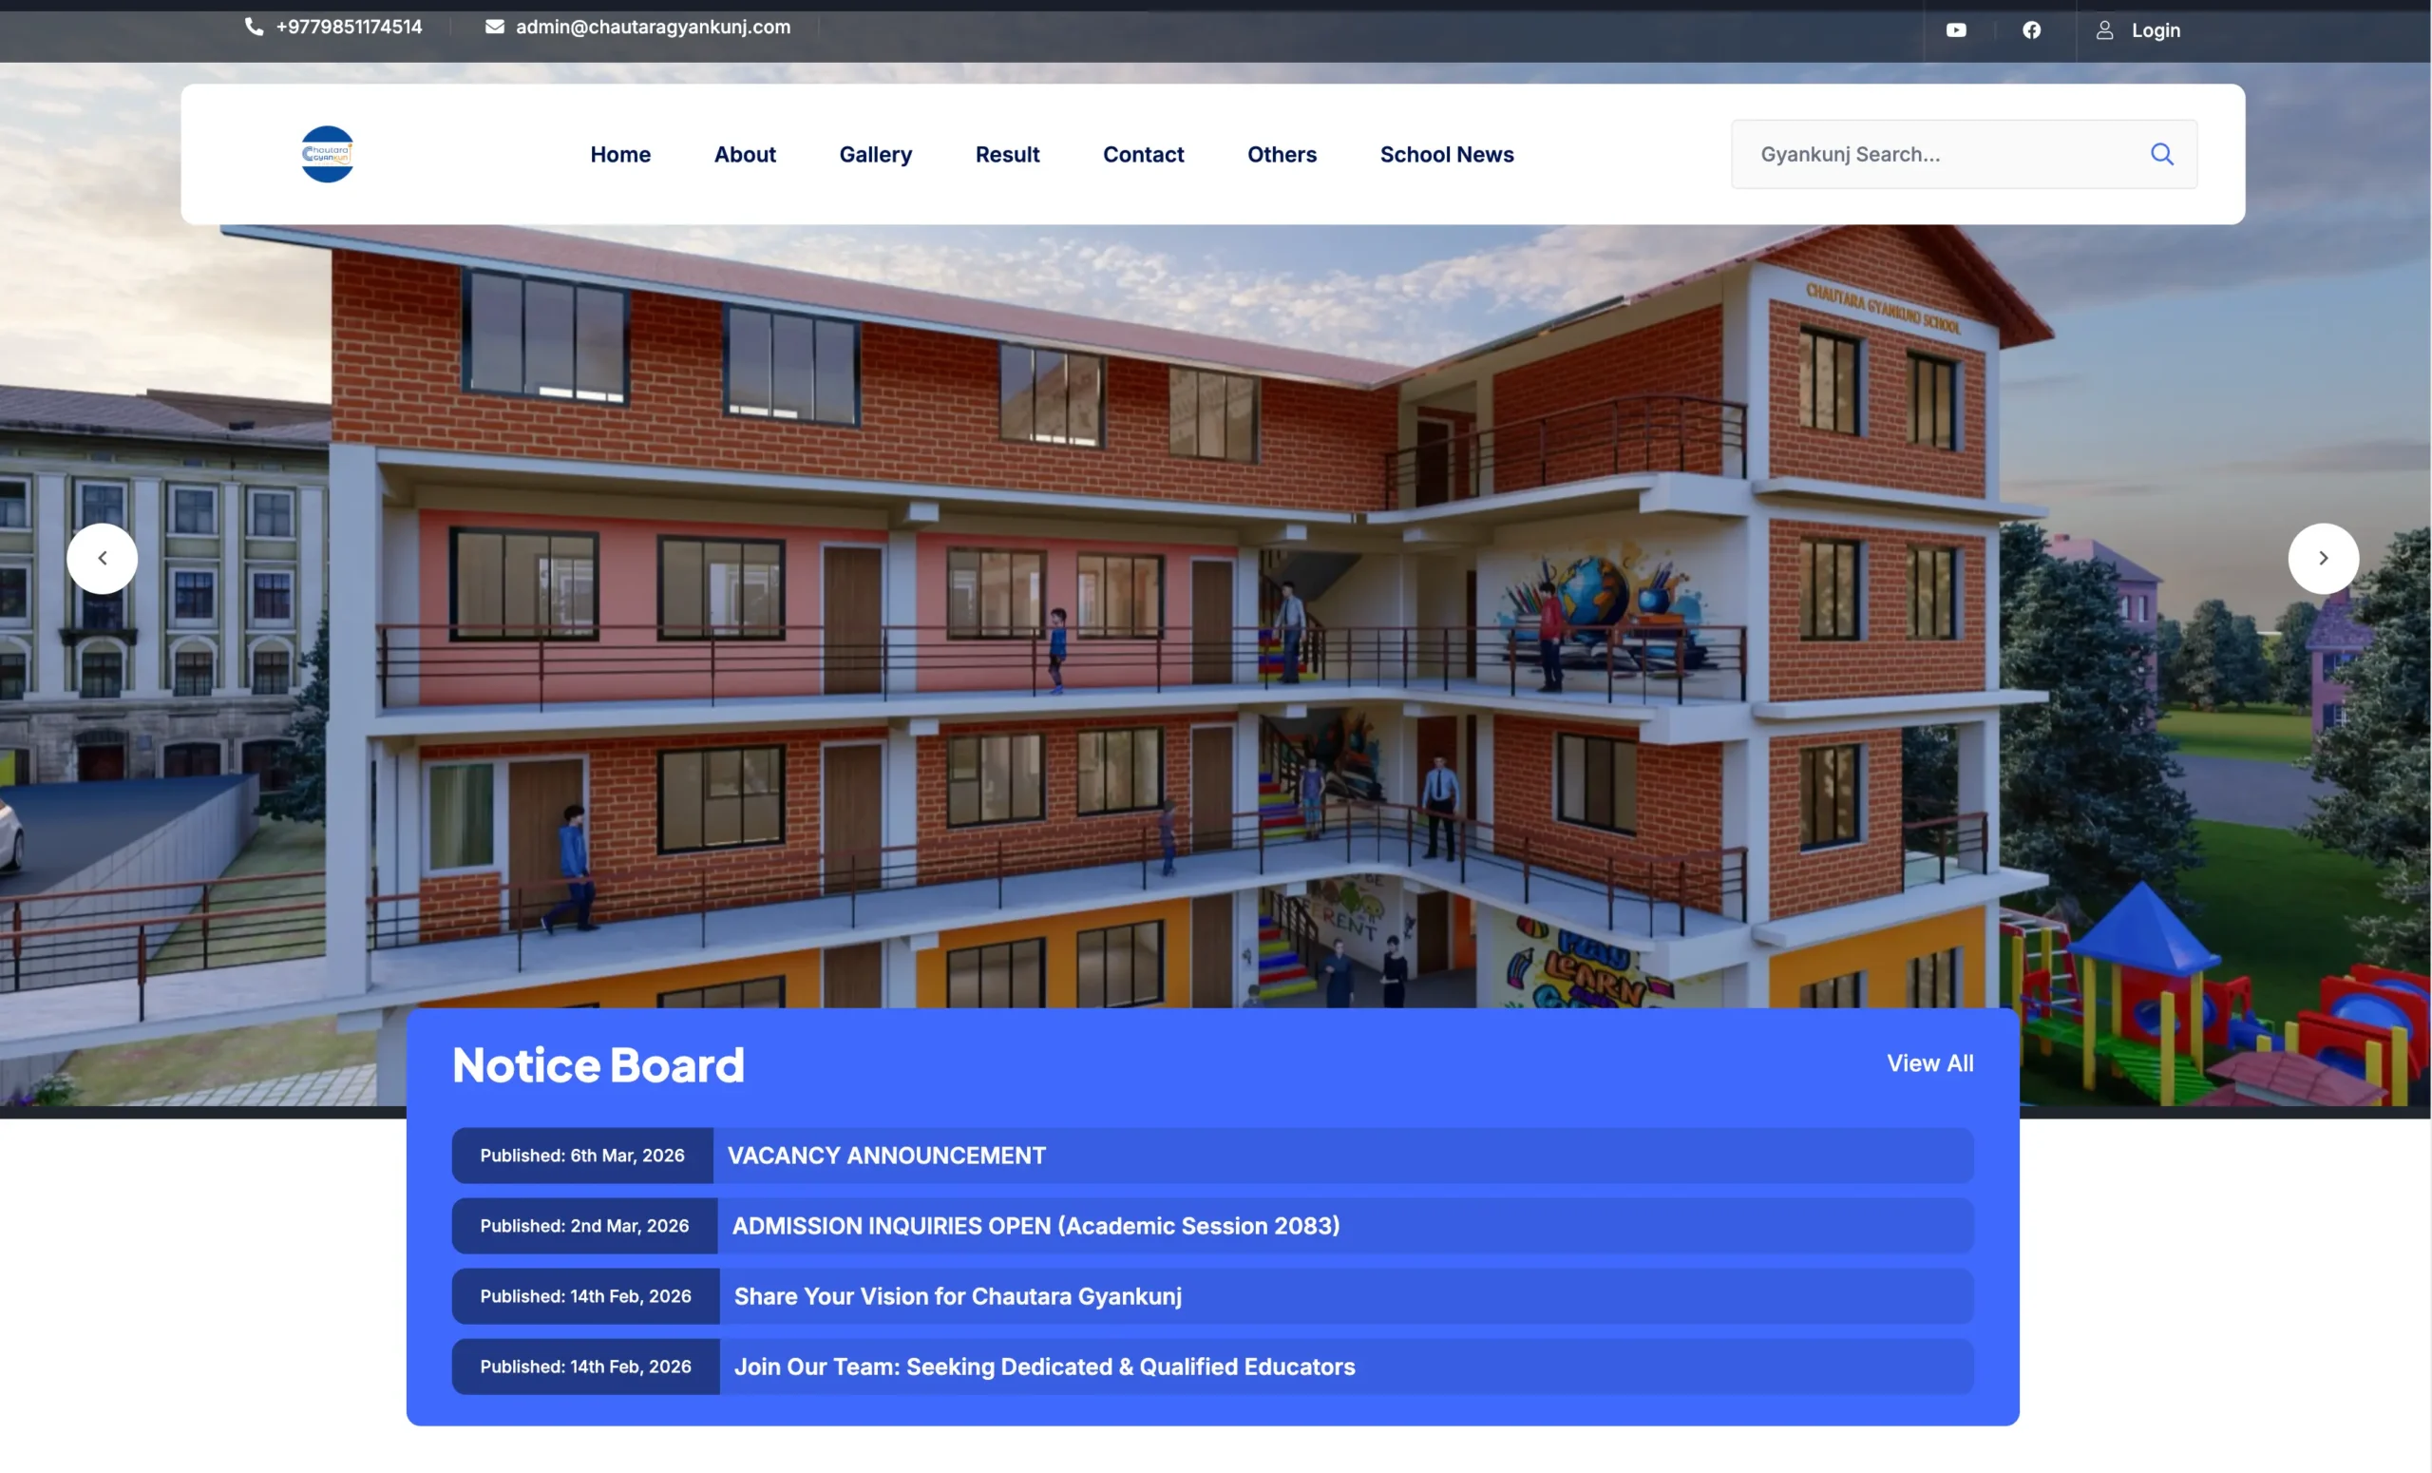Viewport: 2432px width, 1473px height.
Task: Click the Chautara Gyankunj logo
Action: (327, 154)
